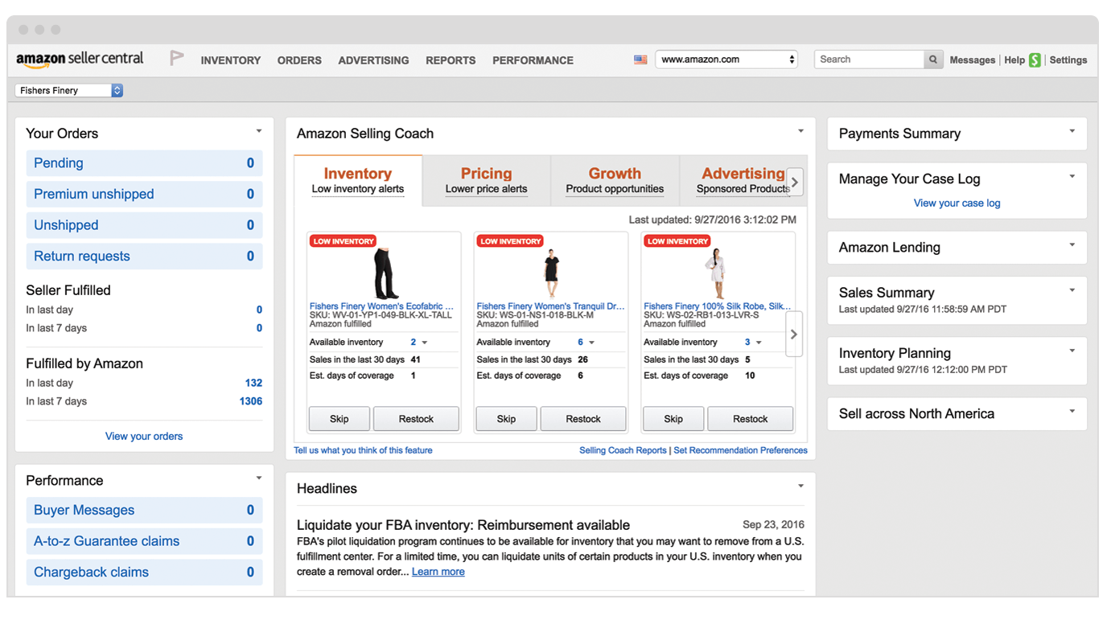The width and height of the screenshot is (1107, 624).
Task: Open the black dress product thumbnail
Action: click(551, 273)
